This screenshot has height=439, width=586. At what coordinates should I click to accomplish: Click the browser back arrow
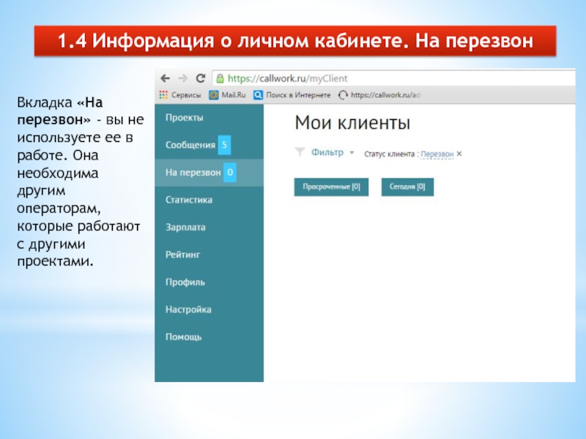[x=165, y=78]
